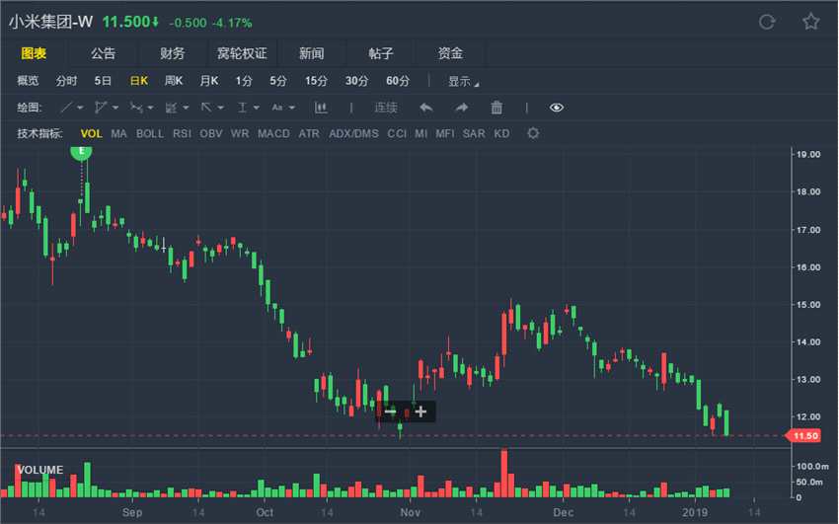This screenshot has height=524, width=839.
Task: Toggle the VOL indicator
Action: click(x=91, y=133)
